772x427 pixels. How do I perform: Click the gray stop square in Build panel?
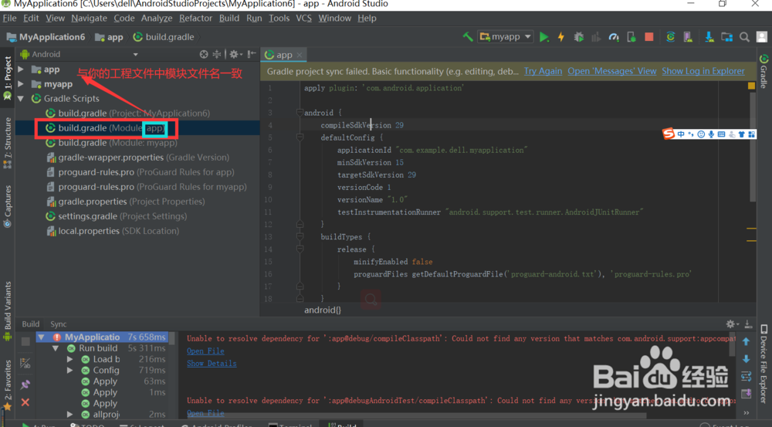click(25, 341)
